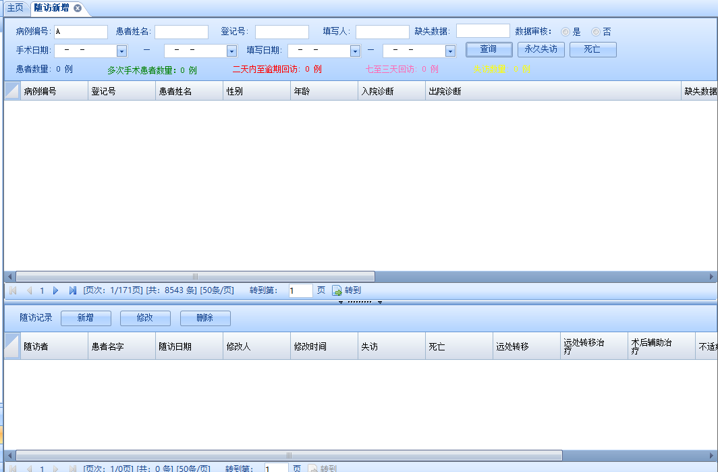Switch to the 主页 tab
Screen dimensions: 718x472
(x=15, y=6)
